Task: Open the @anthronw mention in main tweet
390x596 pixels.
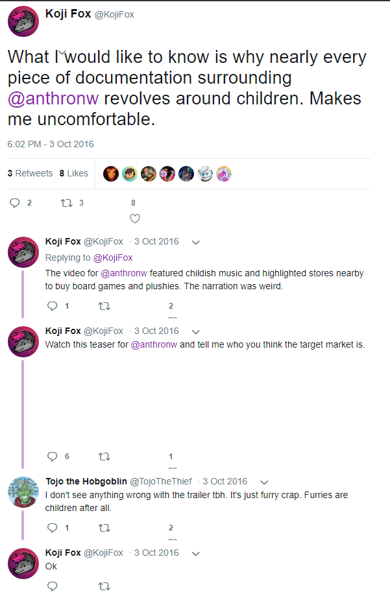Action: click(53, 100)
